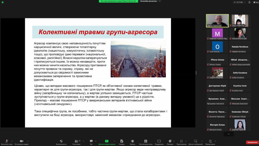Click the Приложения apps button
Screen dimensions: 259x146
click(x=181, y=141)
